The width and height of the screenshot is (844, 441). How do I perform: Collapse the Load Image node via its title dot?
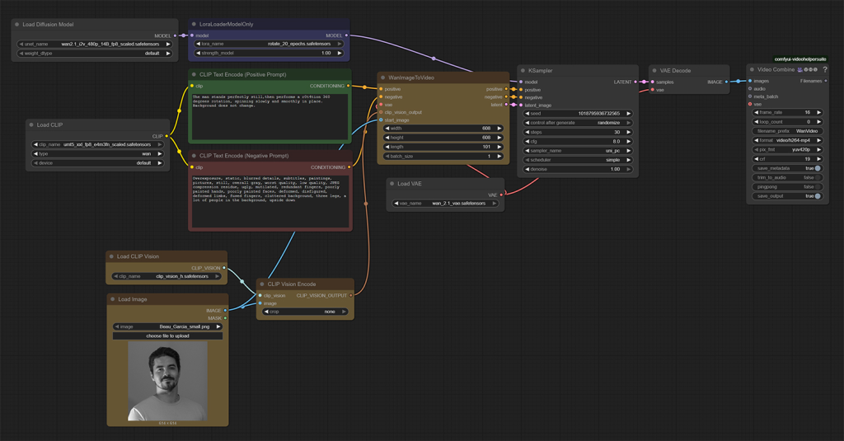[x=113, y=299]
